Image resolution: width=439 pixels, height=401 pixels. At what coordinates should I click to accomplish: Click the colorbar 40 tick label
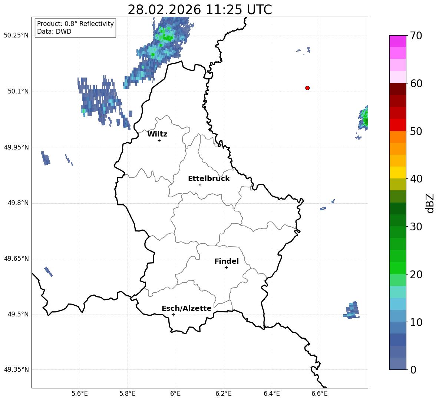pos(416,179)
